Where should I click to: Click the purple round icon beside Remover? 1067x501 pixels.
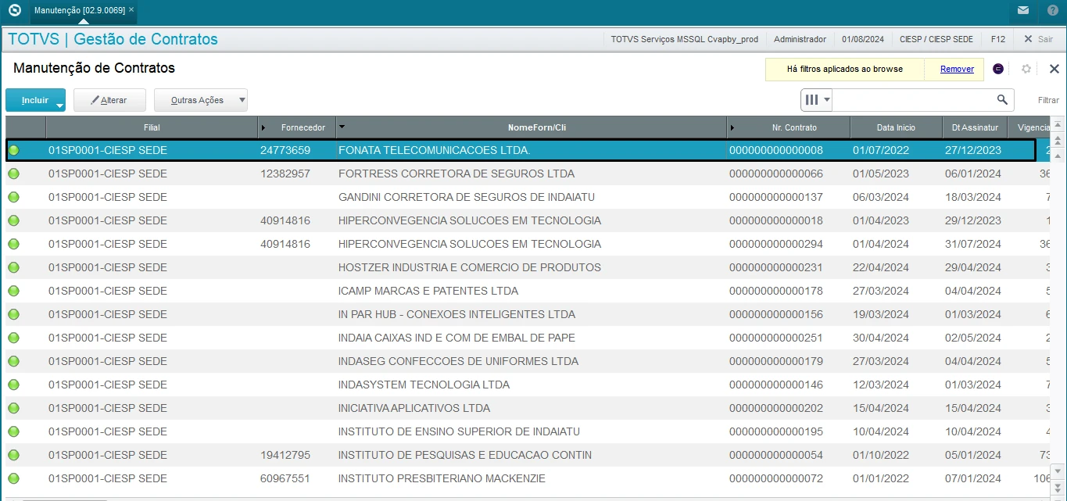pos(998,69)
